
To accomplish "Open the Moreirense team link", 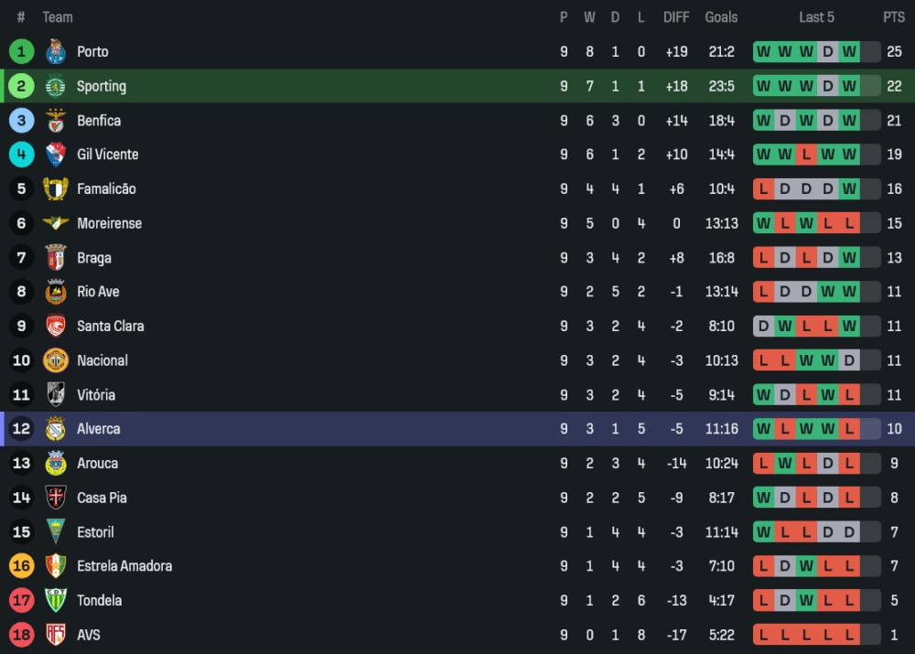I will pyautogui.click(x=109, y=223).
